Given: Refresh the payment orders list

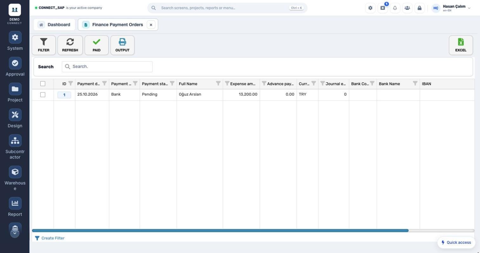Looking at the screenshot, I should point(70,45).
